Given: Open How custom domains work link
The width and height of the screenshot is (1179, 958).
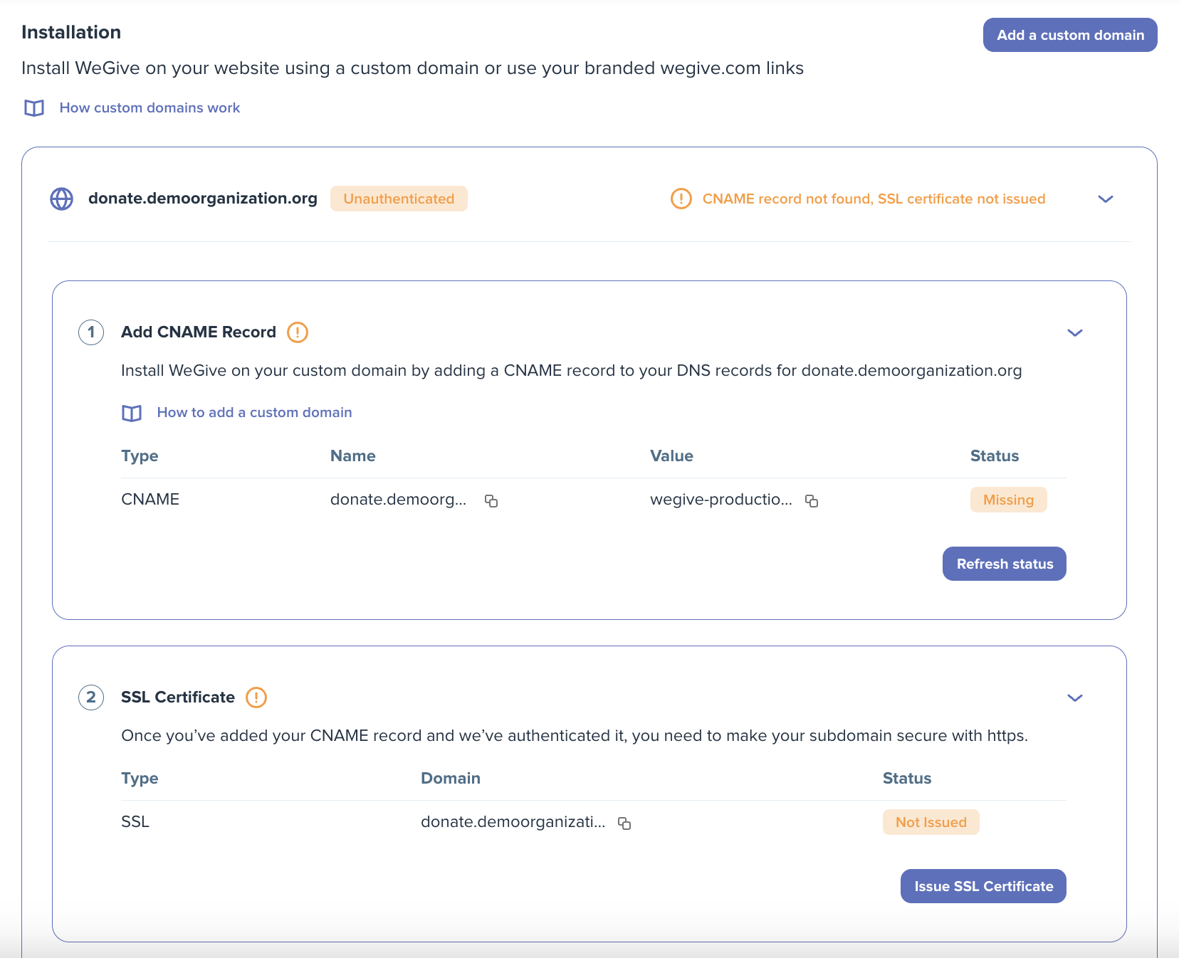Looking at the screenshot, I should 150,107.
